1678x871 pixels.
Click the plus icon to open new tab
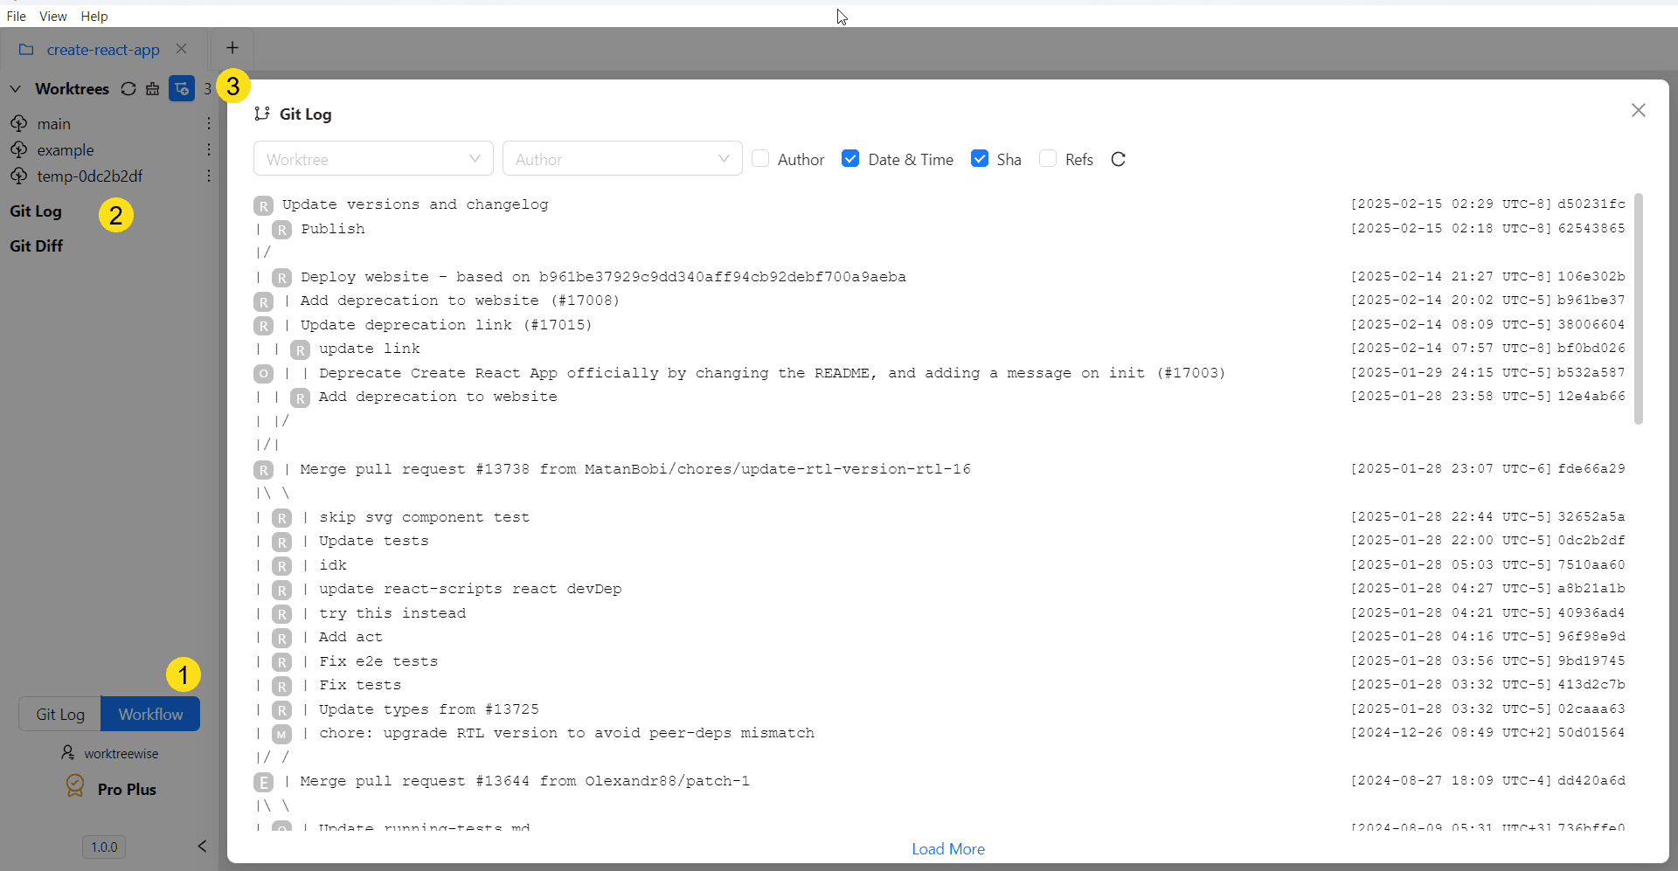(x=232, y=48)
